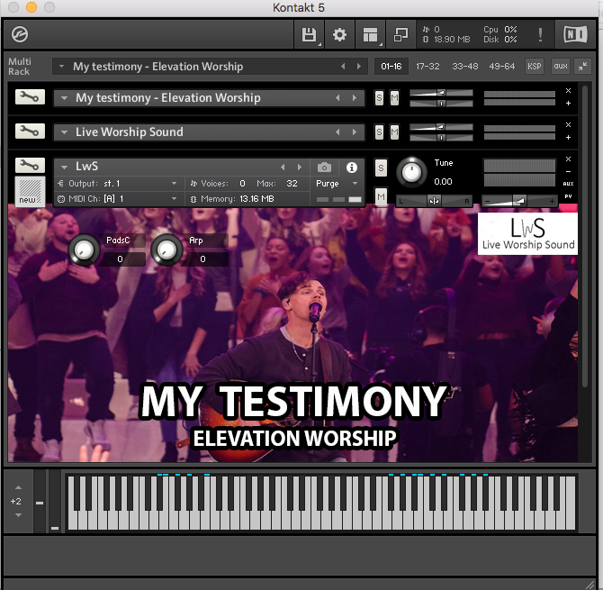Image resolution: width=603 pixels, height=590 pixels.
Task: Open LwS instrument name dropdown arrow
Action: (x=64, y=167)
